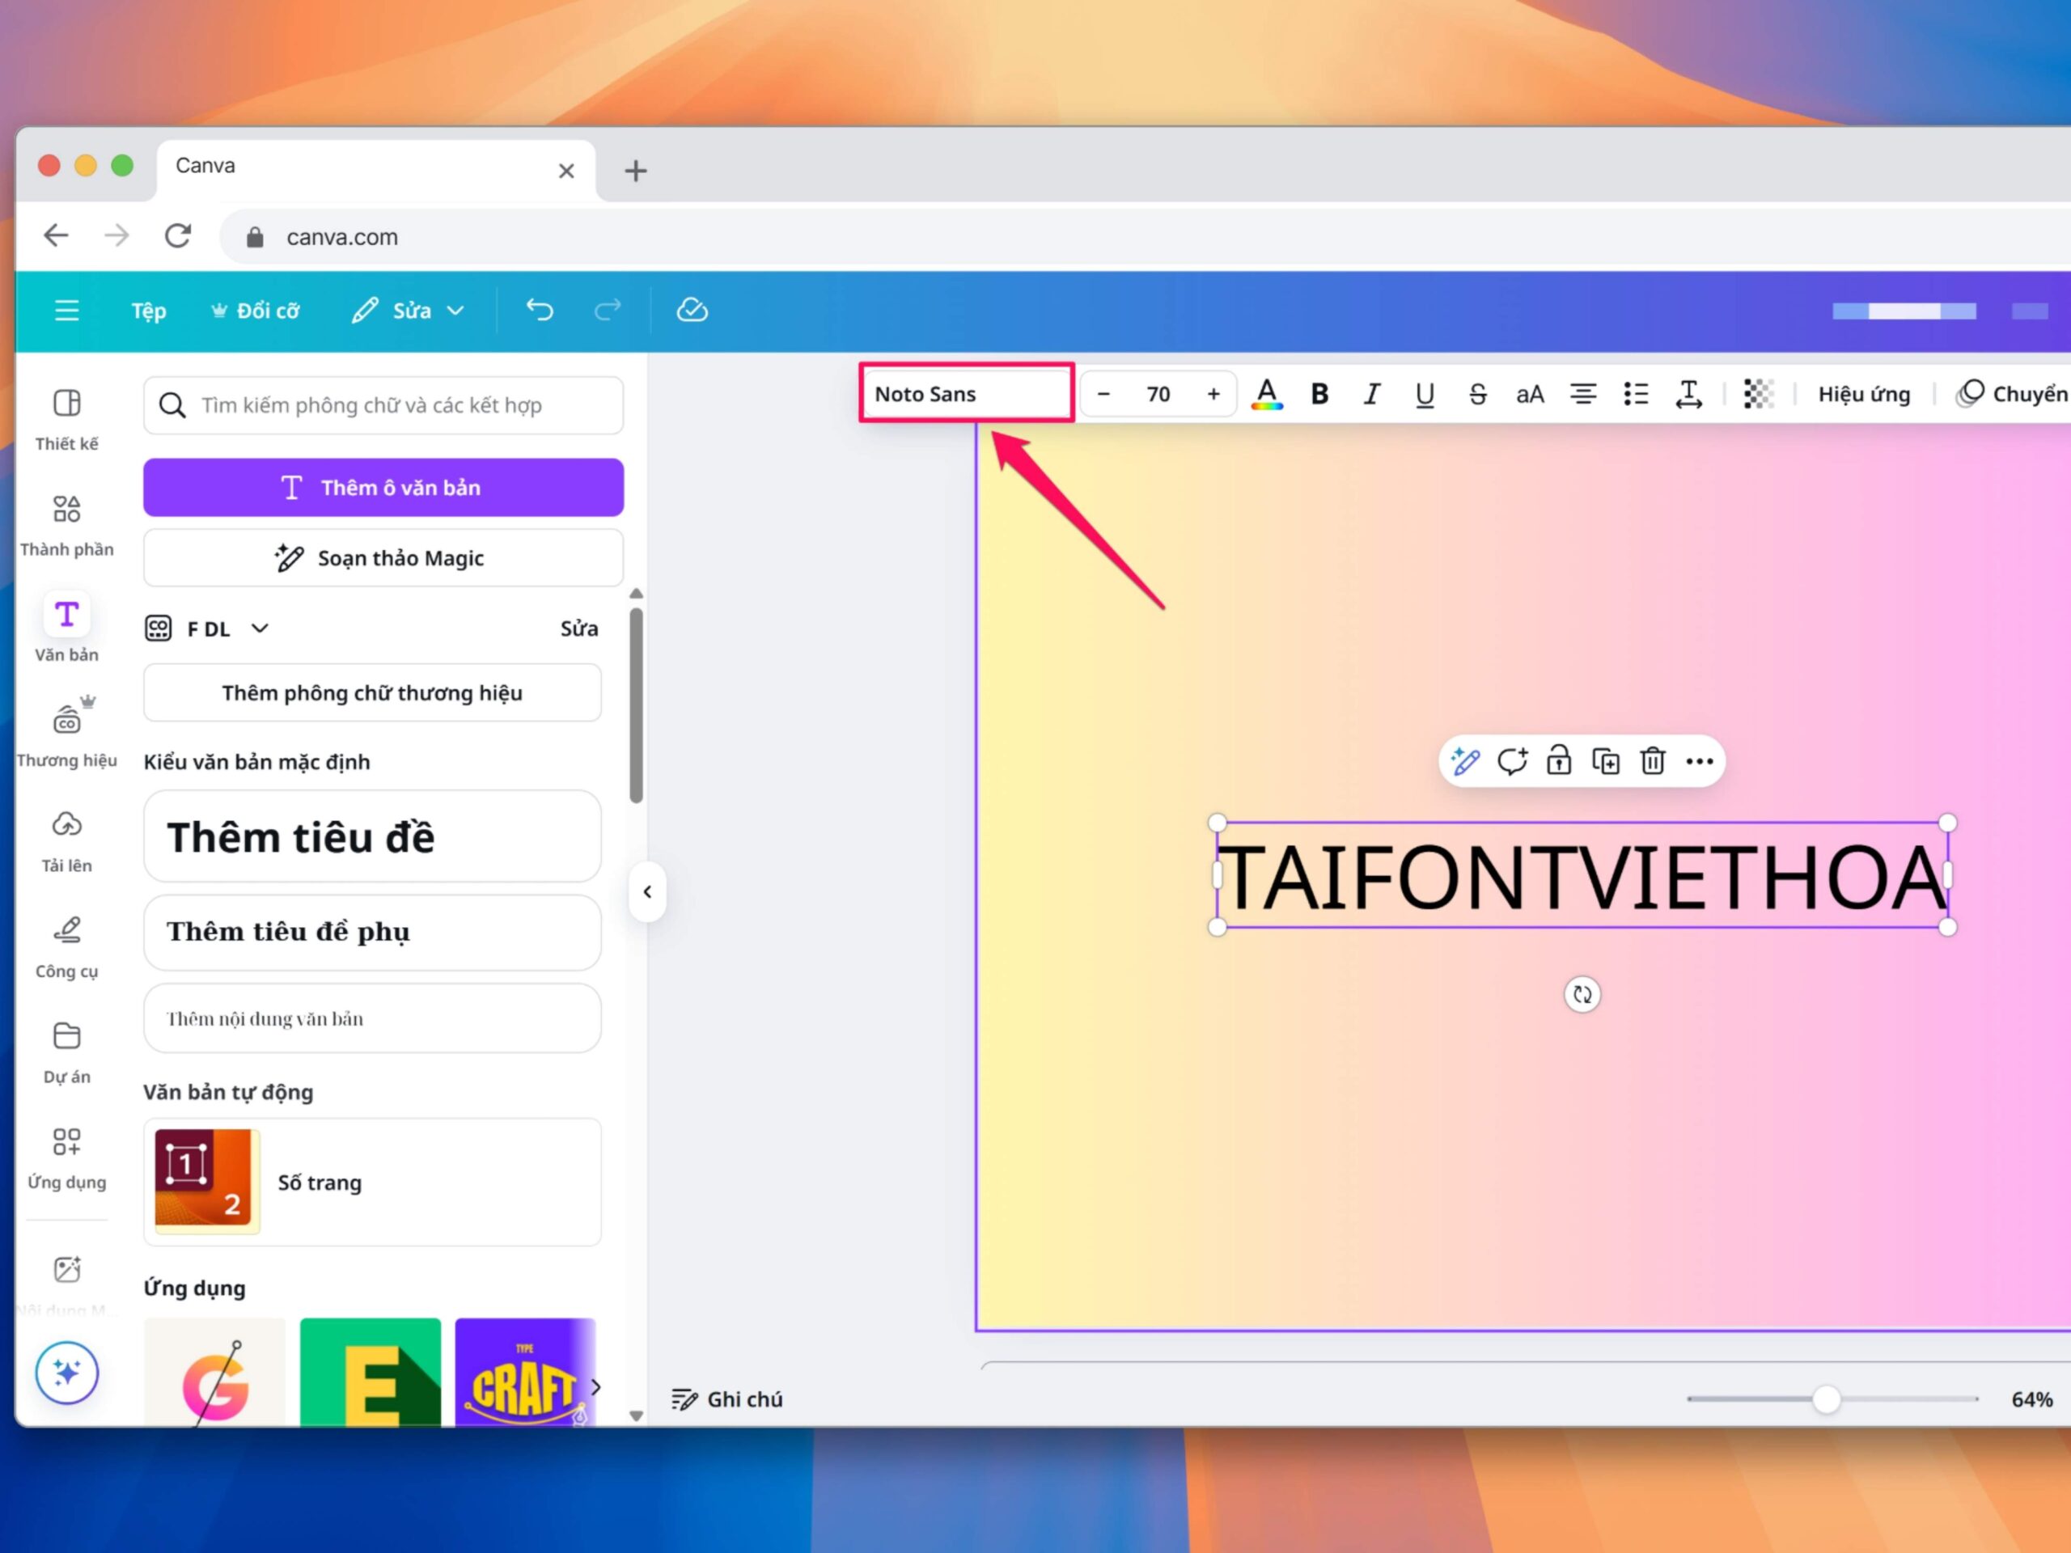Click the 64% zoom level
2071x1553 pixels.
pos(2031,1399)
